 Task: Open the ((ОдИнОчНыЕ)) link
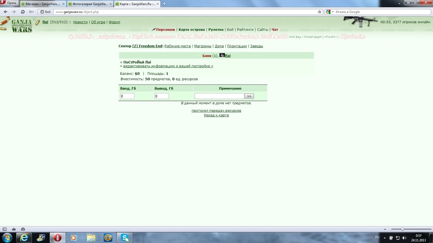tap(239, 36)
